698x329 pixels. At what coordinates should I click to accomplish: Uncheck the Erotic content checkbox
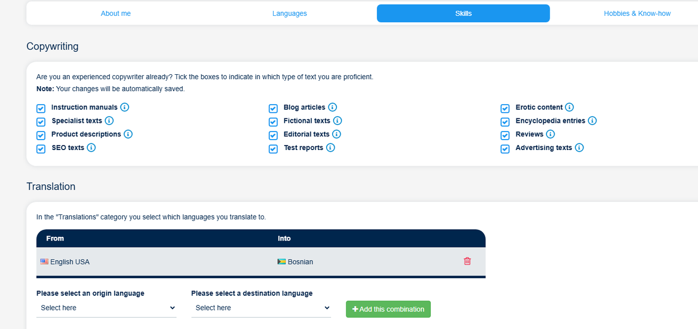pos(505,109)
